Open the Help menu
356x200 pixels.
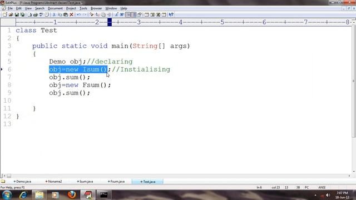point(123,8)
